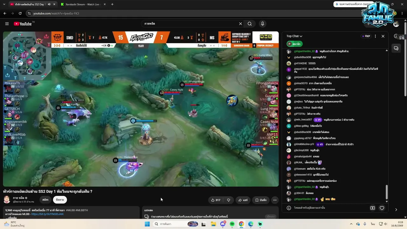This screenshot has height=229, width=407.
Task: Reload the page with the refresh icon
Action: coord(20,13)
